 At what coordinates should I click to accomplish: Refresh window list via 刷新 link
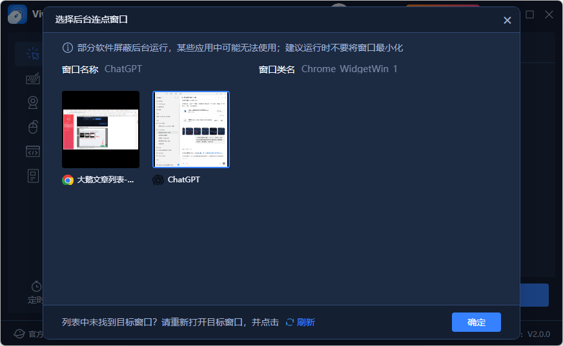(305, 322)
